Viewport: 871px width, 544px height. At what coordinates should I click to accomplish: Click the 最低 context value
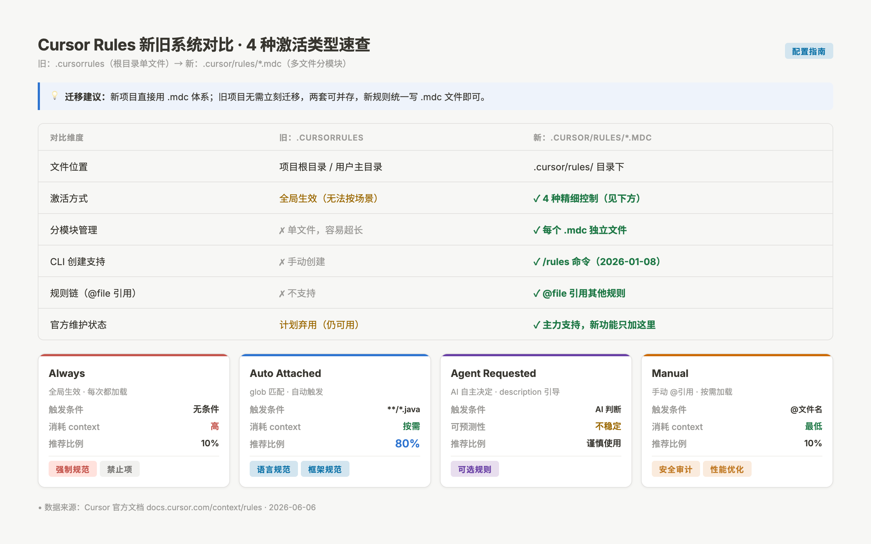tap(814, 426)
